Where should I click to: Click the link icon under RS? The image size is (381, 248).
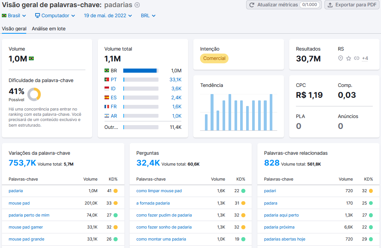(356, 58)
